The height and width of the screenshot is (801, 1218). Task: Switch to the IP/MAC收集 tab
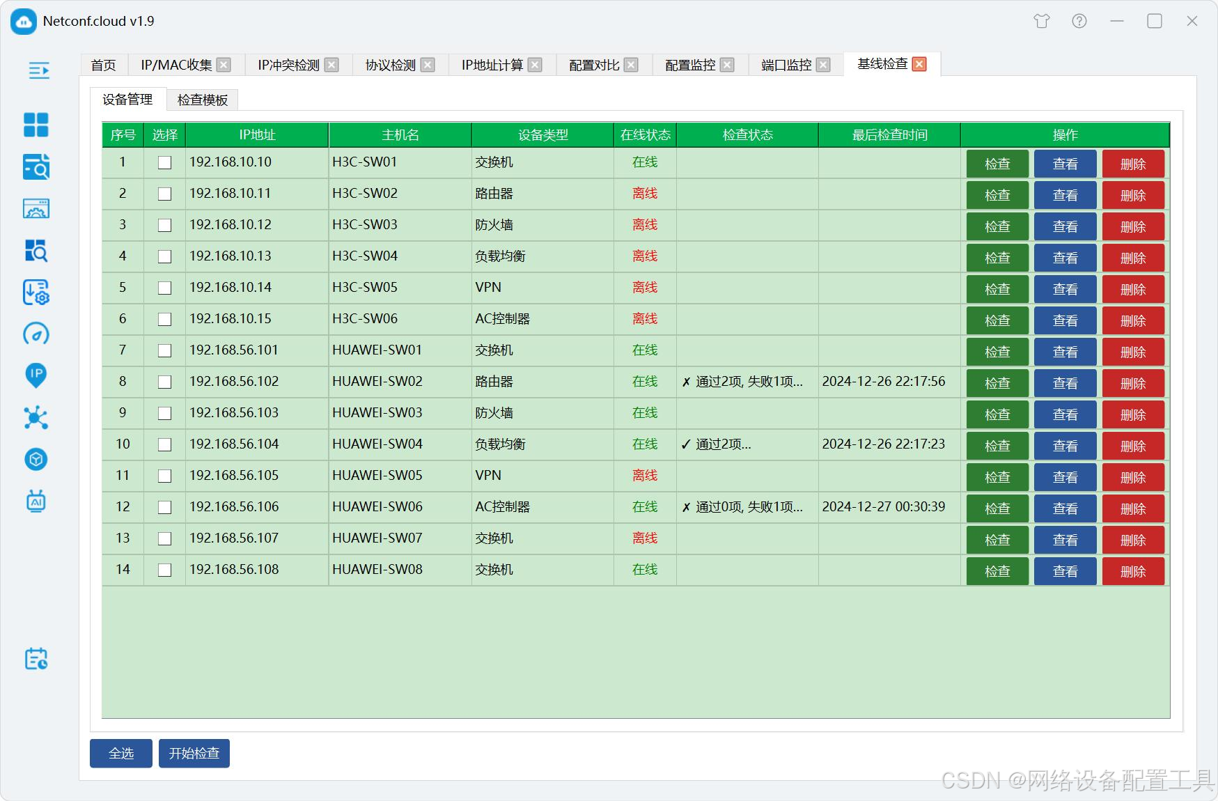(x=176, y=65)
